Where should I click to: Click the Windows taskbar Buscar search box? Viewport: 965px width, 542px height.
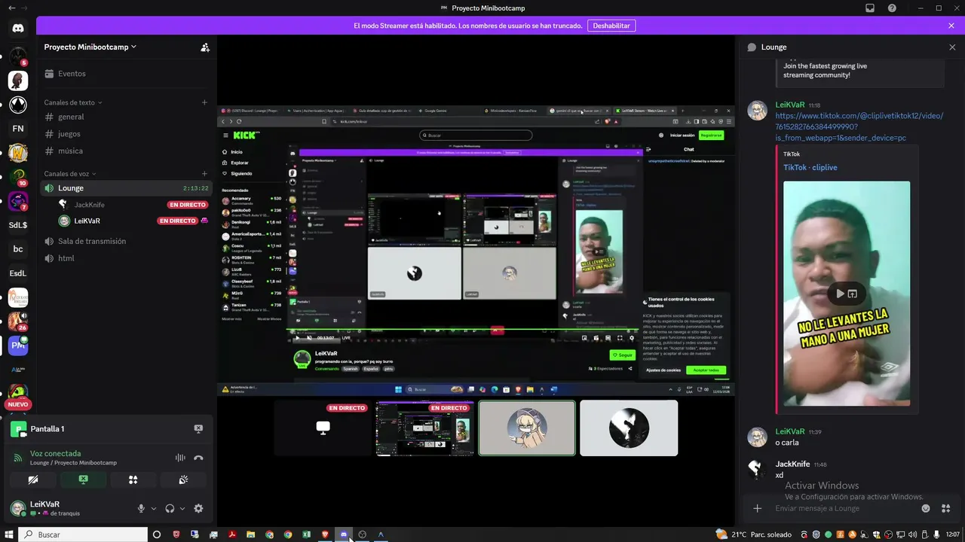click(83, 534)
